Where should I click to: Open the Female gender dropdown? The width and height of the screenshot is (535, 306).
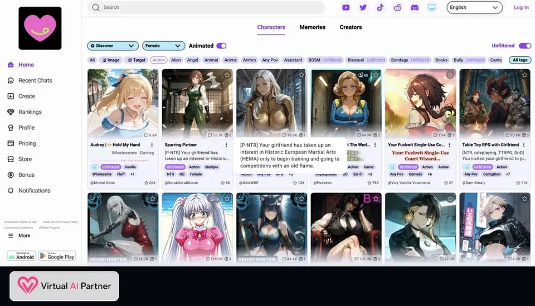[163, 46]
